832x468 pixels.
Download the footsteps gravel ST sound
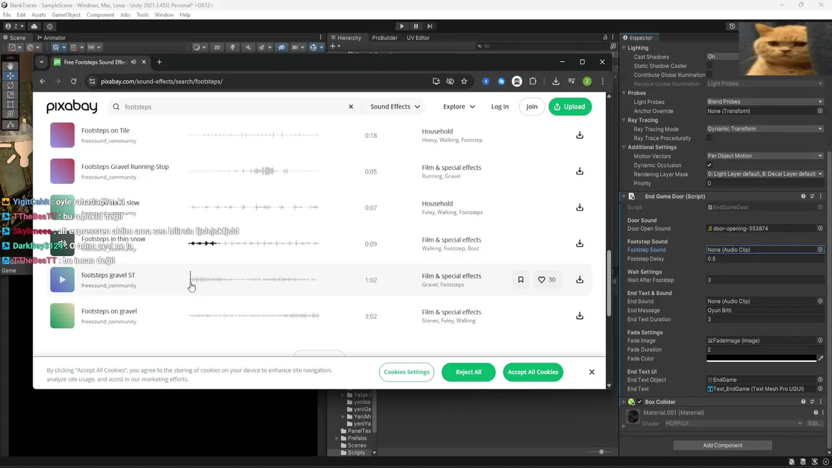pyautogui.click(x=579, y=279)
